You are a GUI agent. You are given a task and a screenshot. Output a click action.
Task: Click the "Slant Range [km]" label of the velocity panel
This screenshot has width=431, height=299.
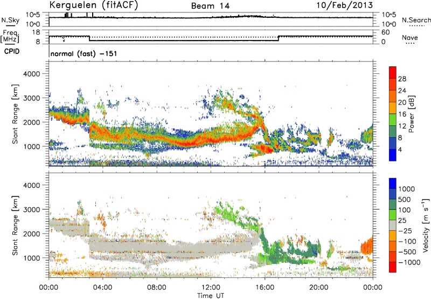point(15,226)
